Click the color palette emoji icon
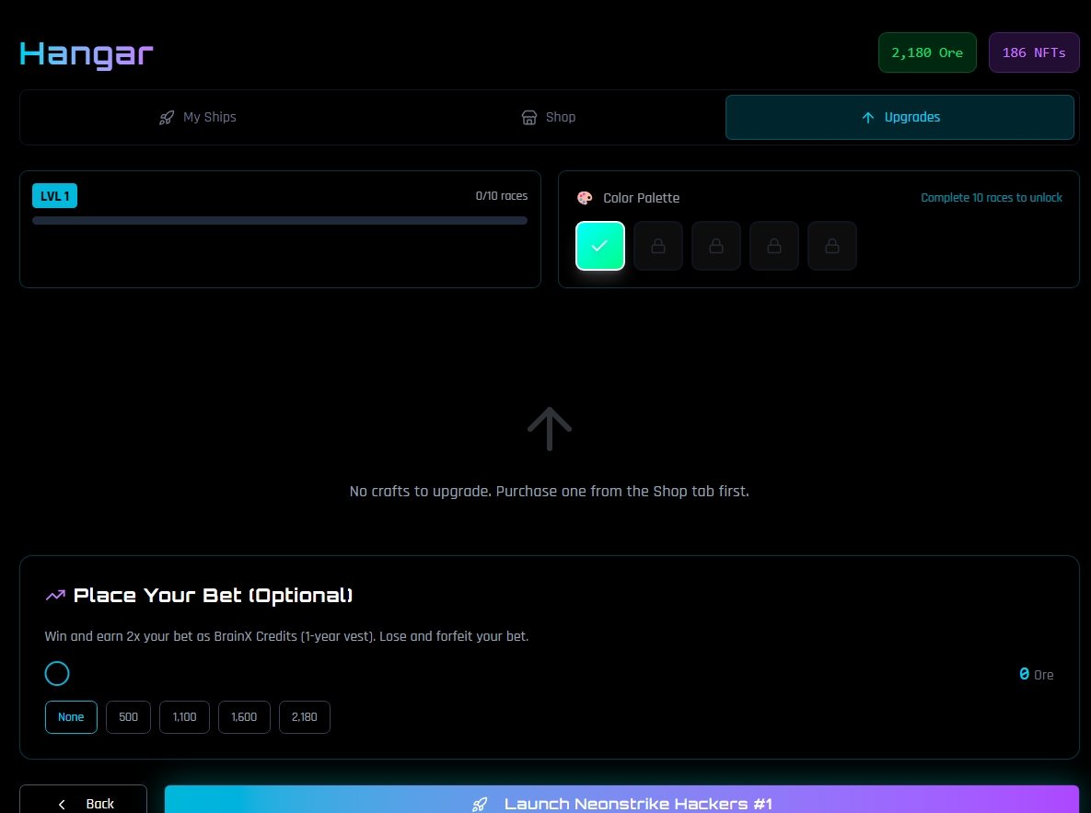This screenshot has height=813, width=1091. coord(585,198)
